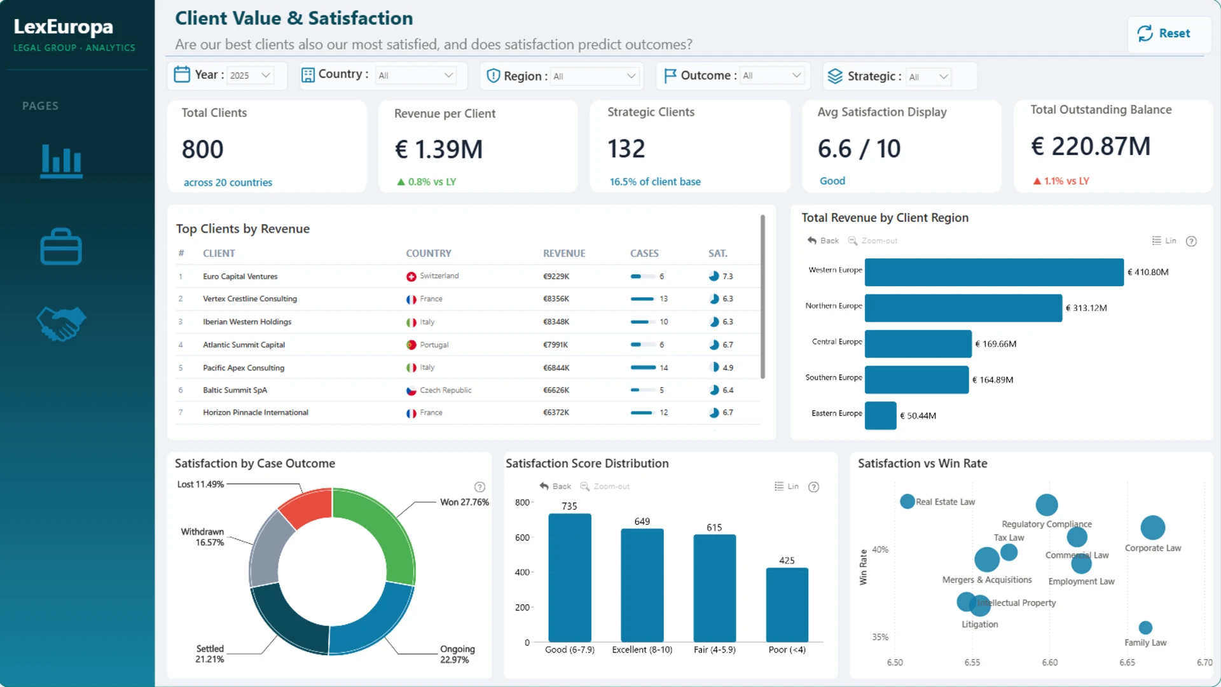Sort table by CLIENT column header
Viewport: 1221px width, 687px height.
point(219,253)
